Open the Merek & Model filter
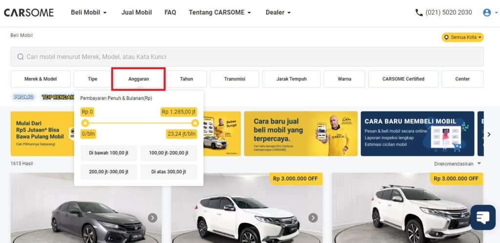 (41, 79)
